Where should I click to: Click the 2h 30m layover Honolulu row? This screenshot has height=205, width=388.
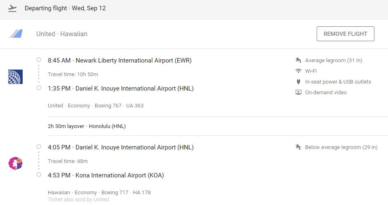87,126
